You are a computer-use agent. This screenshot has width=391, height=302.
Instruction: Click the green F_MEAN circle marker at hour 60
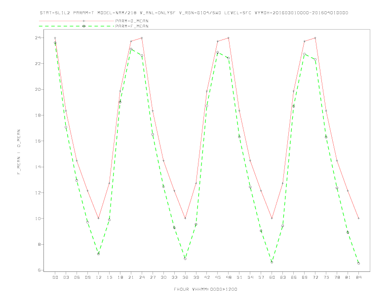272,262
